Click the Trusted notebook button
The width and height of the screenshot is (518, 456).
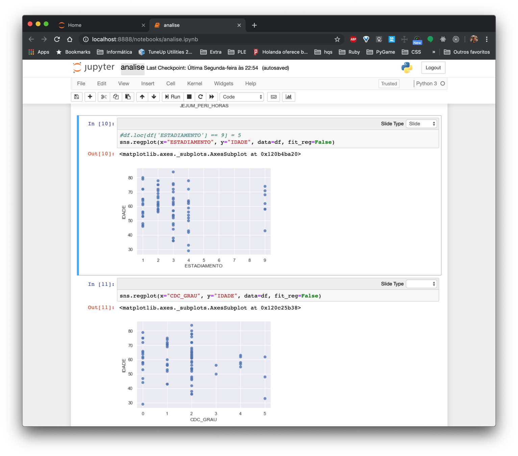389,84
